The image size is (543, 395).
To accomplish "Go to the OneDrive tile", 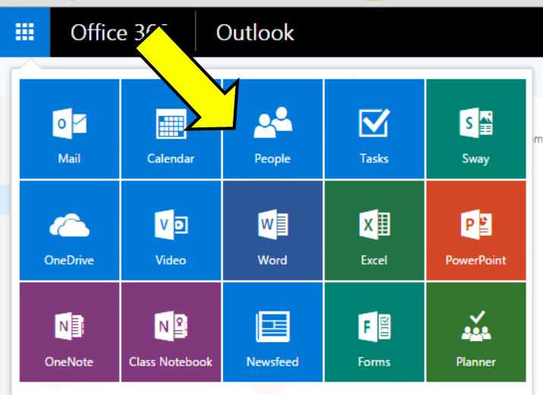I will pos(69,230).
